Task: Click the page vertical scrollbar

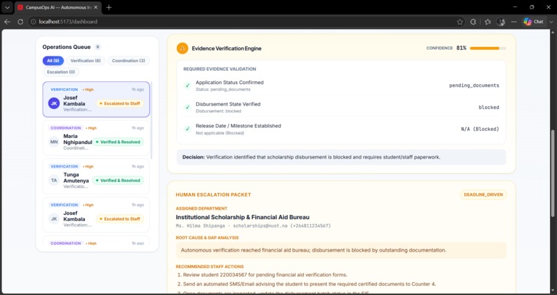Action: coord(554,174)
